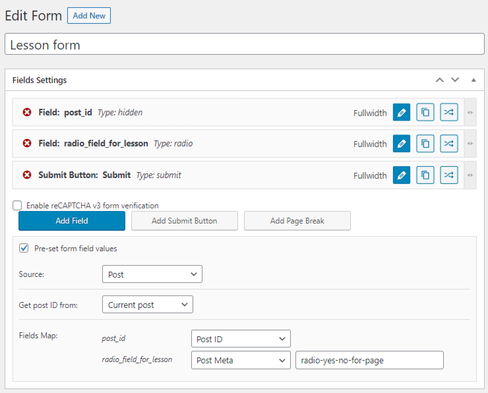The width and height of the screenshot is (488, 393).
Task: Click the Add Page Break button
Action: coord(297,221)
